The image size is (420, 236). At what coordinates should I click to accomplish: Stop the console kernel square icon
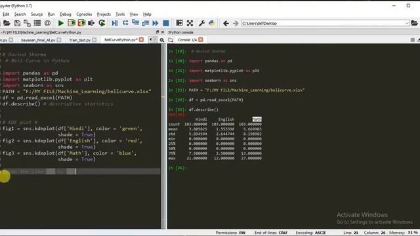tap(413, 40)
